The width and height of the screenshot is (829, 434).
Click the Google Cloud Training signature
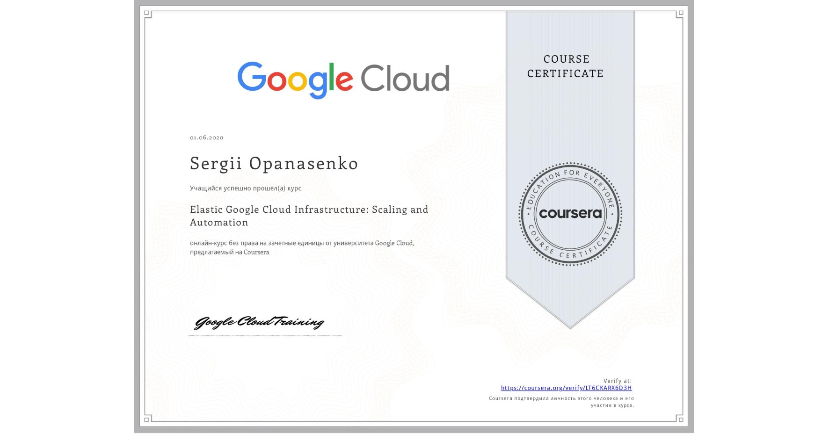tap(260, 322)
